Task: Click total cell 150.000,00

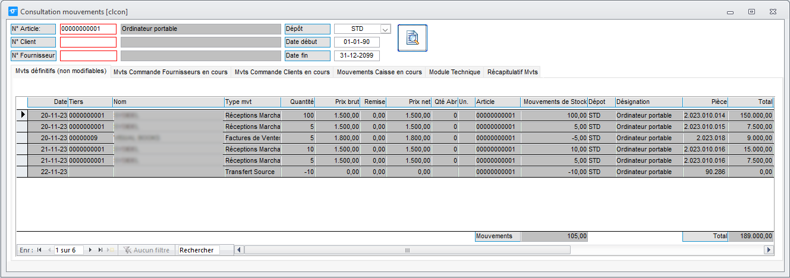Action: [x=751, y=115]
